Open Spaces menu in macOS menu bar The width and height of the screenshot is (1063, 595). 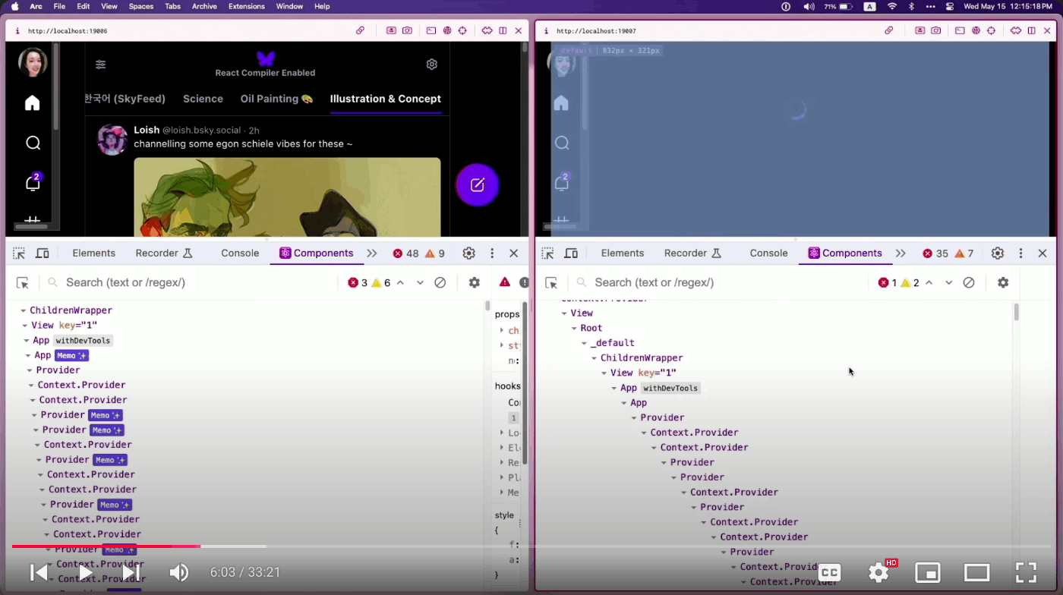tap(140, 6)
